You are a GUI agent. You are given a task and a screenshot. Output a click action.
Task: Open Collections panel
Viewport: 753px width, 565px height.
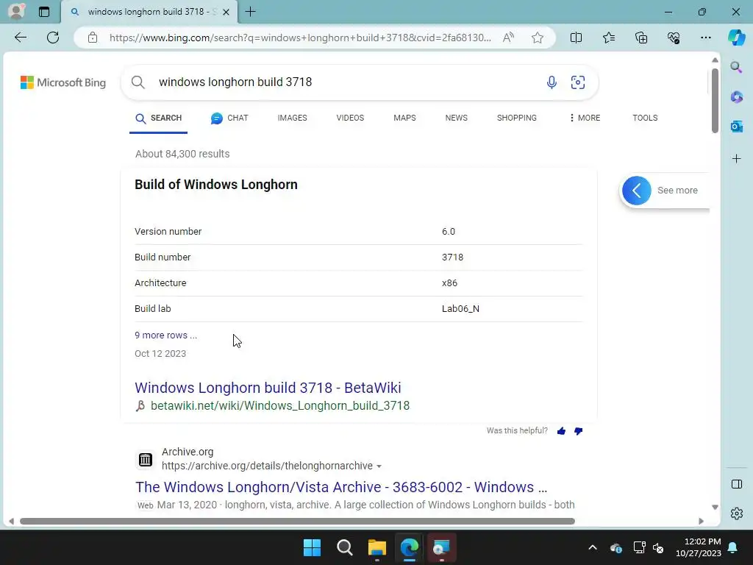point(641,38)
